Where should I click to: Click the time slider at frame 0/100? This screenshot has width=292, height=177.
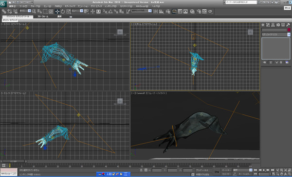[x=14, y=161]
